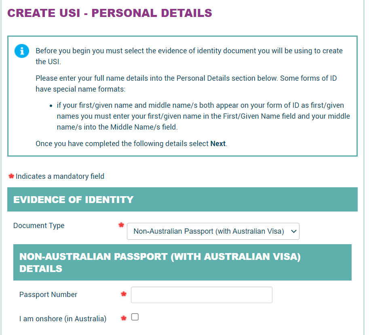Tick the I am onshore checkbox
369x335 pixels.
135,317
